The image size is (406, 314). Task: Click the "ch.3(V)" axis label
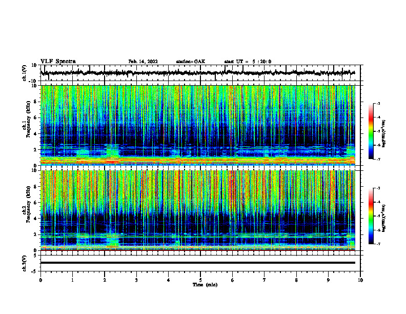pyautogui.click(x=25, y=264)
